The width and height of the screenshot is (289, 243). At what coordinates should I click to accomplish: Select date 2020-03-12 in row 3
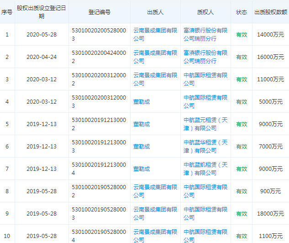(42, 79)
